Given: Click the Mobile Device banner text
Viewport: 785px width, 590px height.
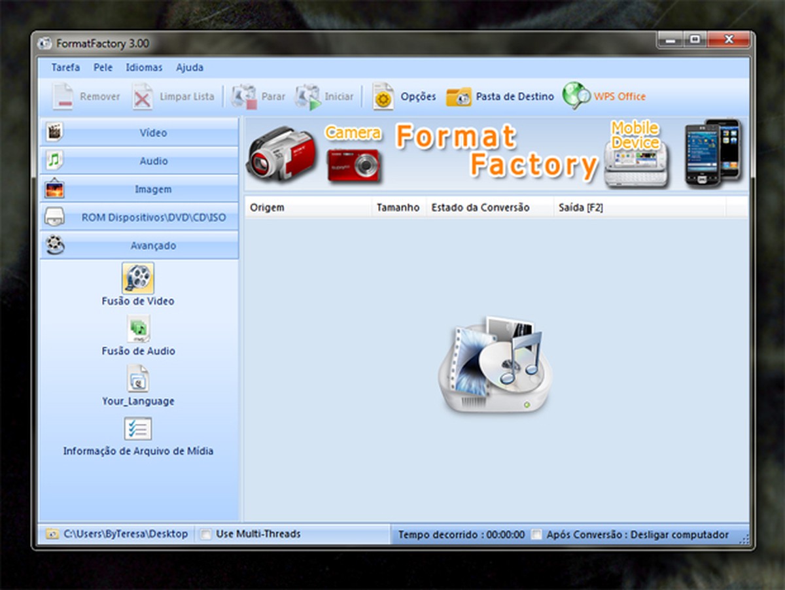Looking at the screenshot, I should tap(635, 134).
